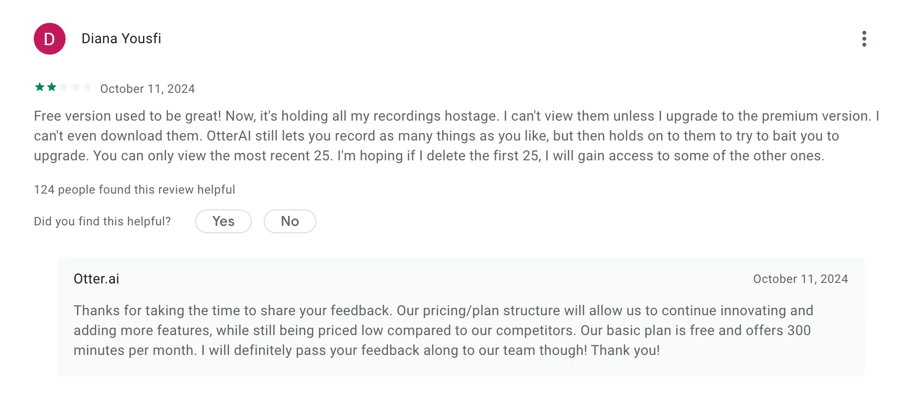Click the first green rating star
Viewport: 913px width, 413px height.
[x=40, y=87]
